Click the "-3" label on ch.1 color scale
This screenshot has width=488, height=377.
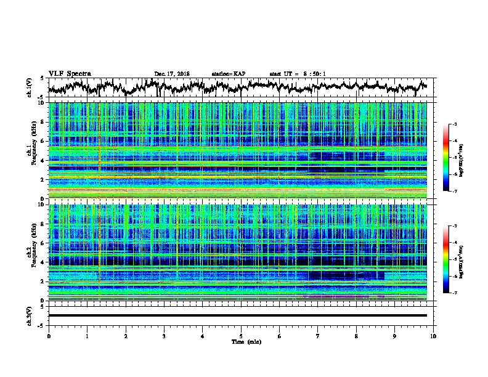pyautogui.click(x=454, y=124)
